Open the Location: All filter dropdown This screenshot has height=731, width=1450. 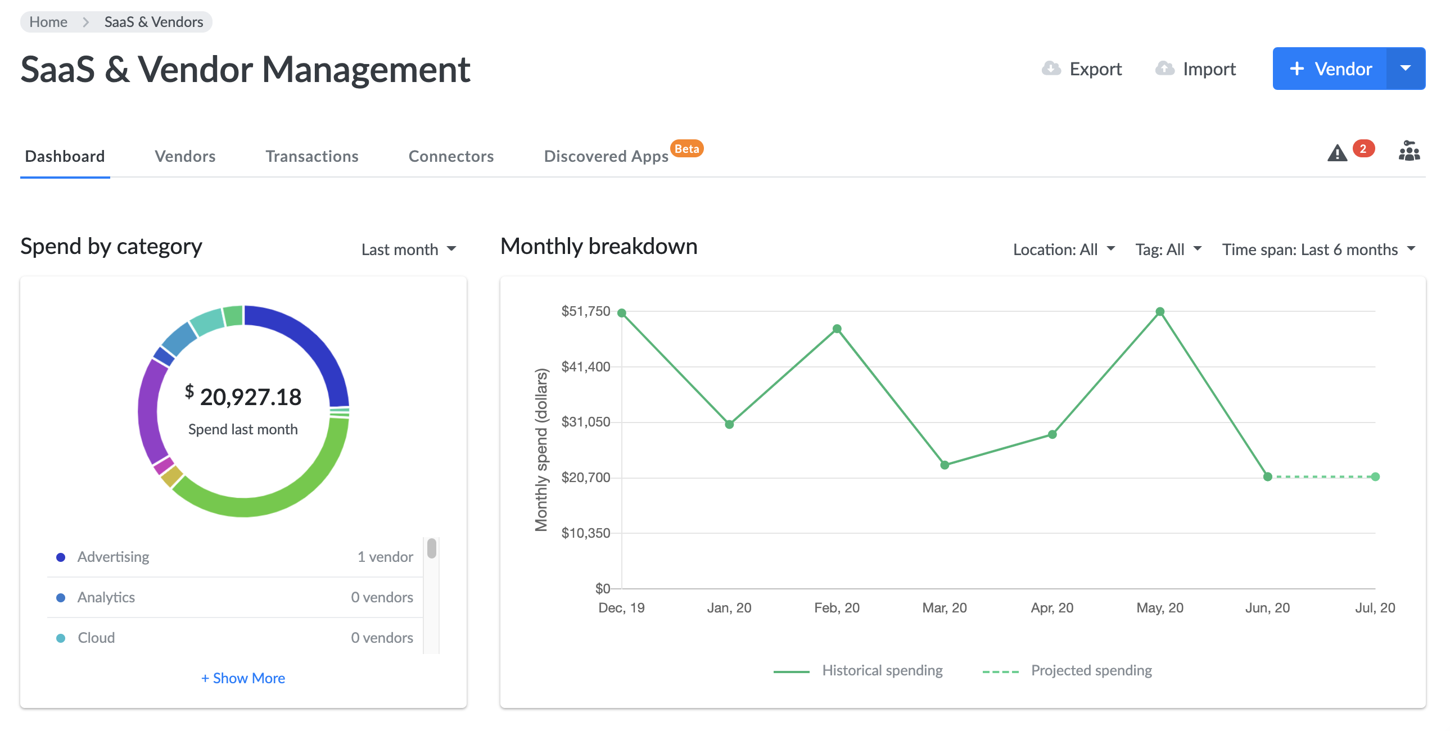[1063, 249]
